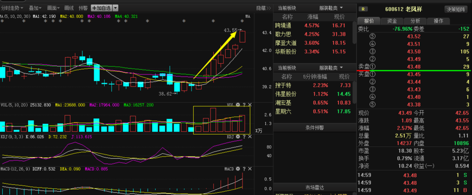Open the MACD indicator settings gear
Image resolution: width=472 pixels, height=195 pixels.
238,169
